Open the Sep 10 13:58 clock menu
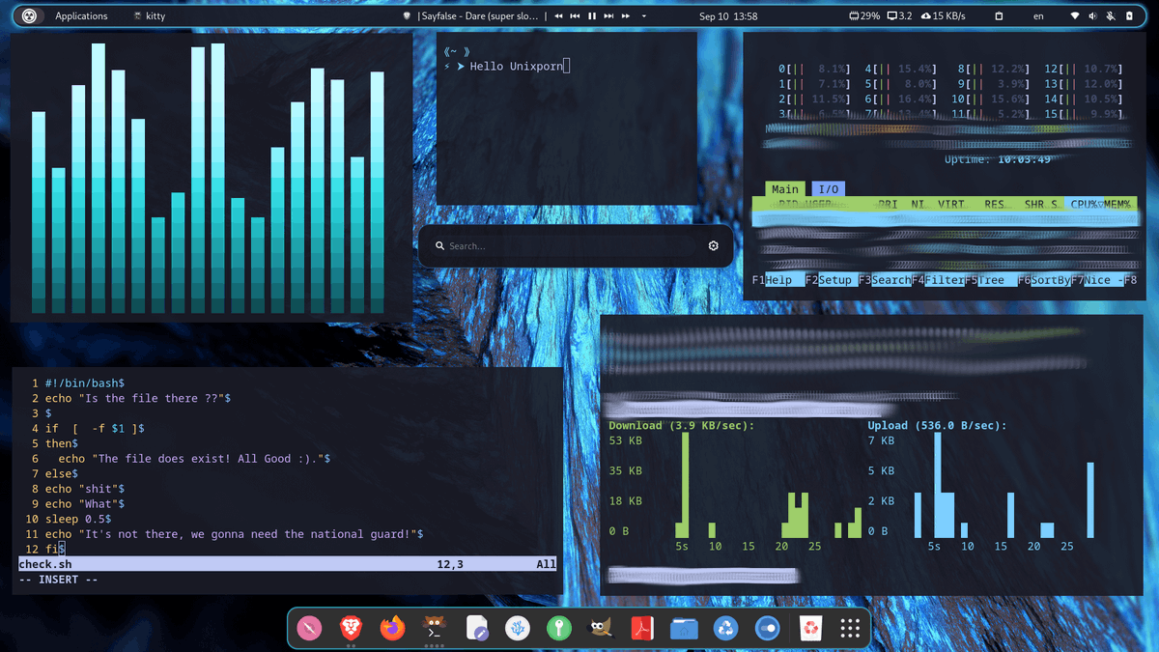 pos(728,16)
